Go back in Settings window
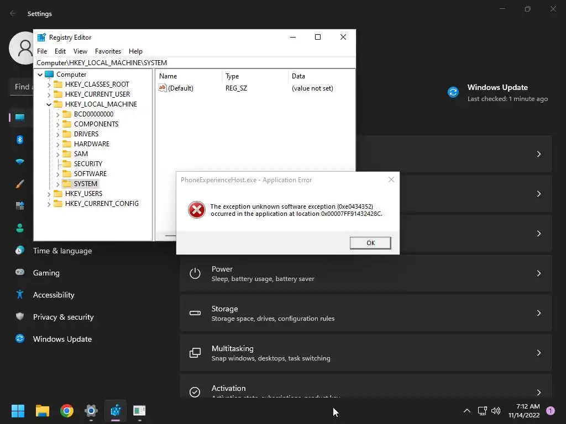This screenshot has height=424, width=566. click(13, 13)
